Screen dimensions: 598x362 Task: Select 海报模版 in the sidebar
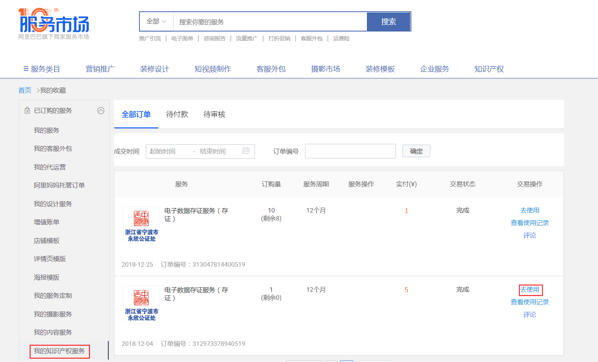pyautogui.click(x=46, y=277)
